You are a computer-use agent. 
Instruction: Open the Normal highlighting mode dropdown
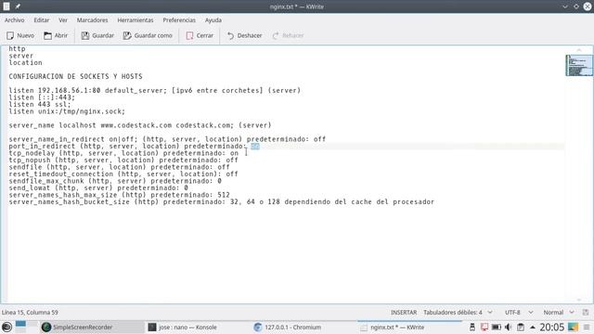559,313
